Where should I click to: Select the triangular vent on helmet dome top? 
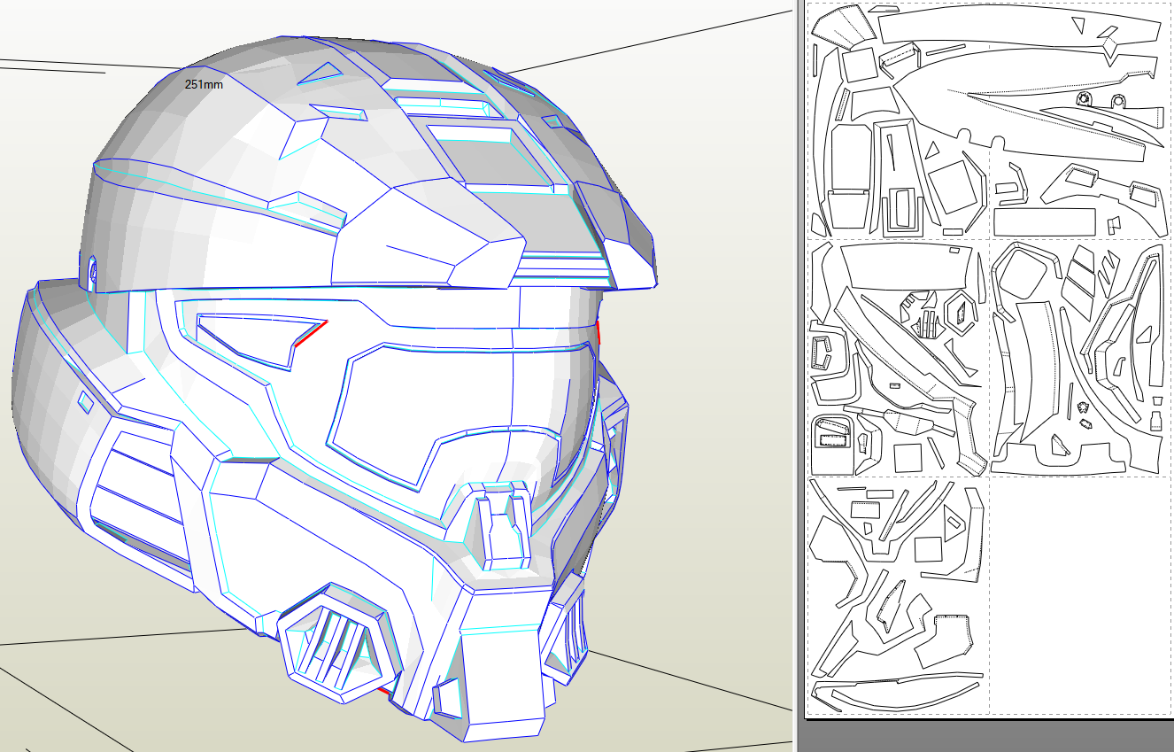pyautogui.click(x=321, y=73)
